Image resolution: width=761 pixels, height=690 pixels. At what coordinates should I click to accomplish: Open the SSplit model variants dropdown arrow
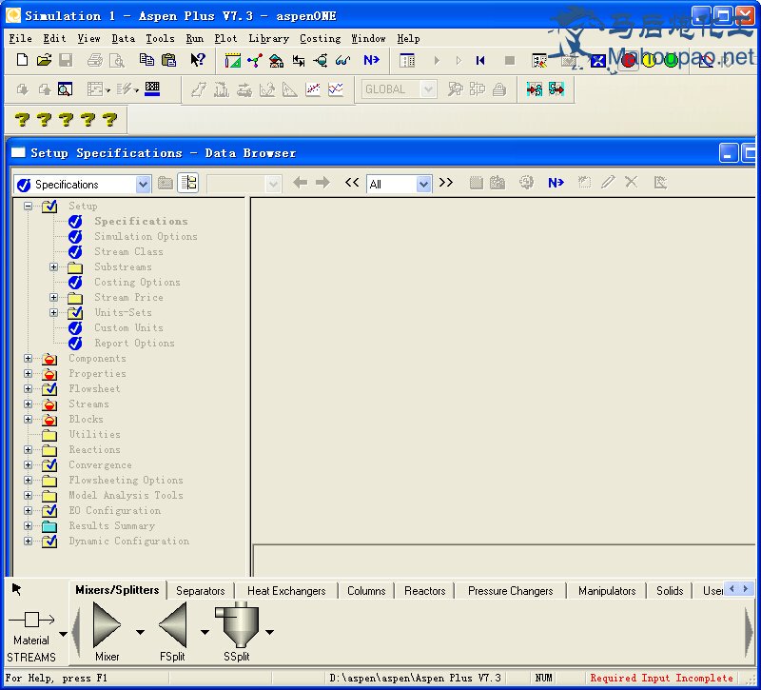pos(270,632)
